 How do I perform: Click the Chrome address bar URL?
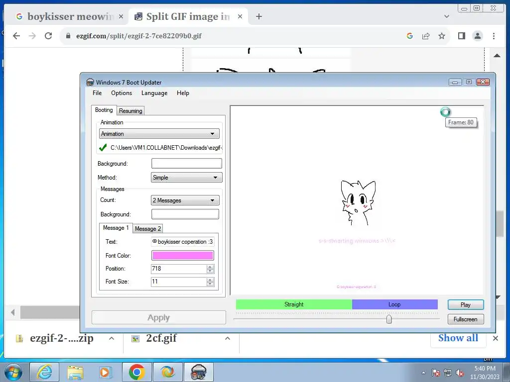139,36
